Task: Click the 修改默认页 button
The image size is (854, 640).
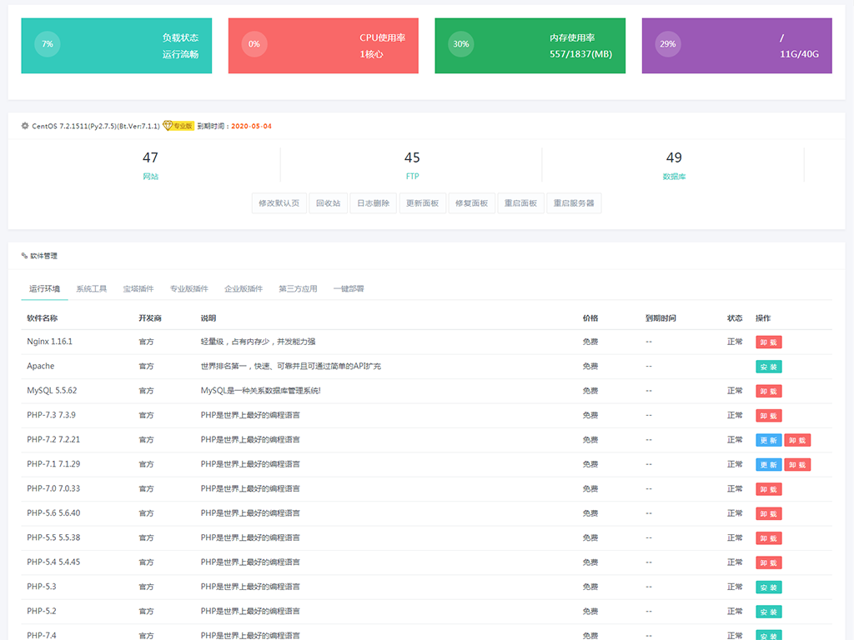Action: click(x=279, y=203)
